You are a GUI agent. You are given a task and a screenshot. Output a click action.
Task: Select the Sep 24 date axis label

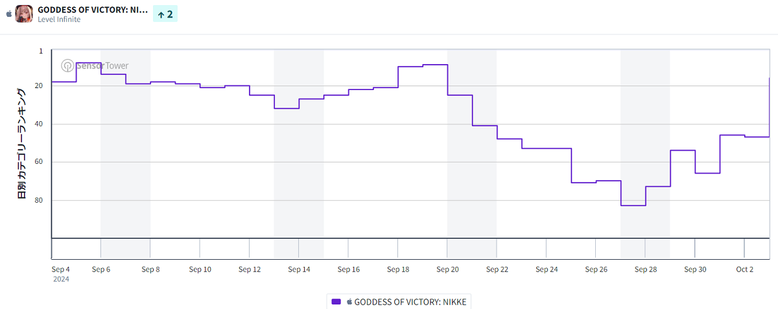click(x=547, y=269)
